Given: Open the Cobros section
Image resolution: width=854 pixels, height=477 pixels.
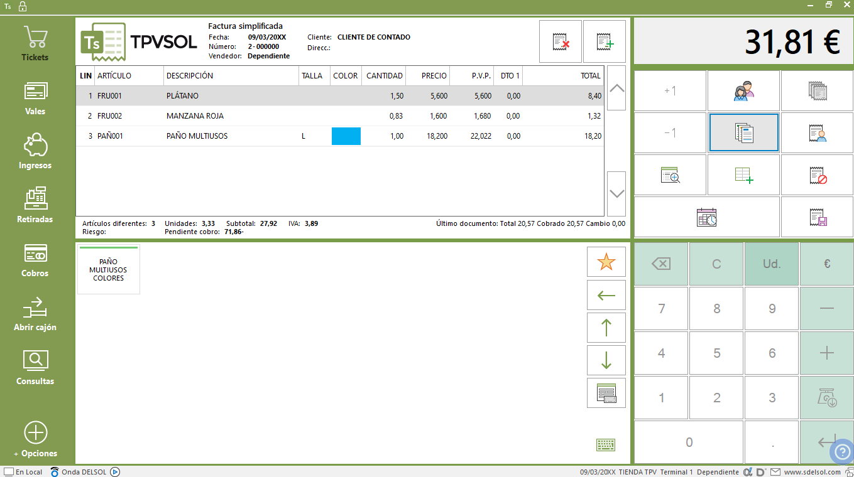Looking at the screenshot, I should (x=35, y=260).
